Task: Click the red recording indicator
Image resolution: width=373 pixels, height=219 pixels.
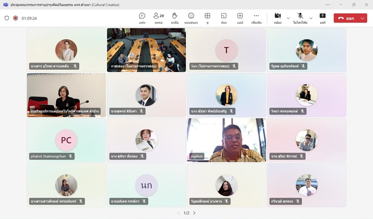Action: coord(16,18)
